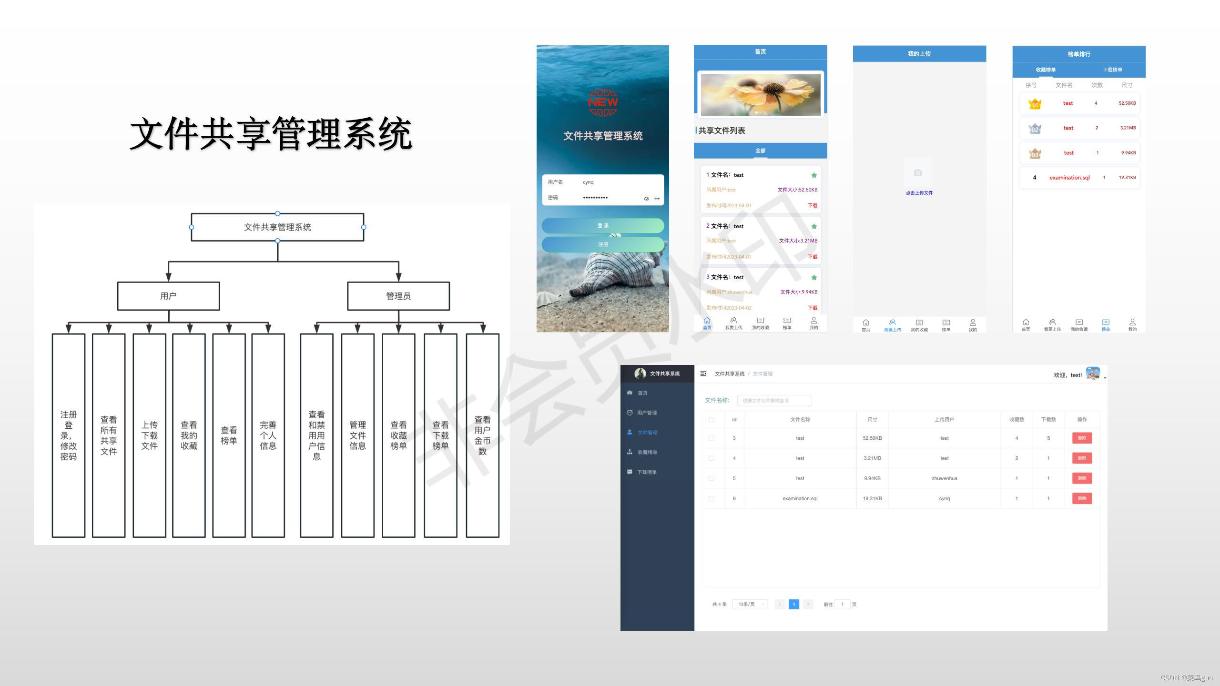The height and width of the screenshot is (686, 1220).
Task: Toggle the password visibility eye icon
Action: click(x=646, y=199)
